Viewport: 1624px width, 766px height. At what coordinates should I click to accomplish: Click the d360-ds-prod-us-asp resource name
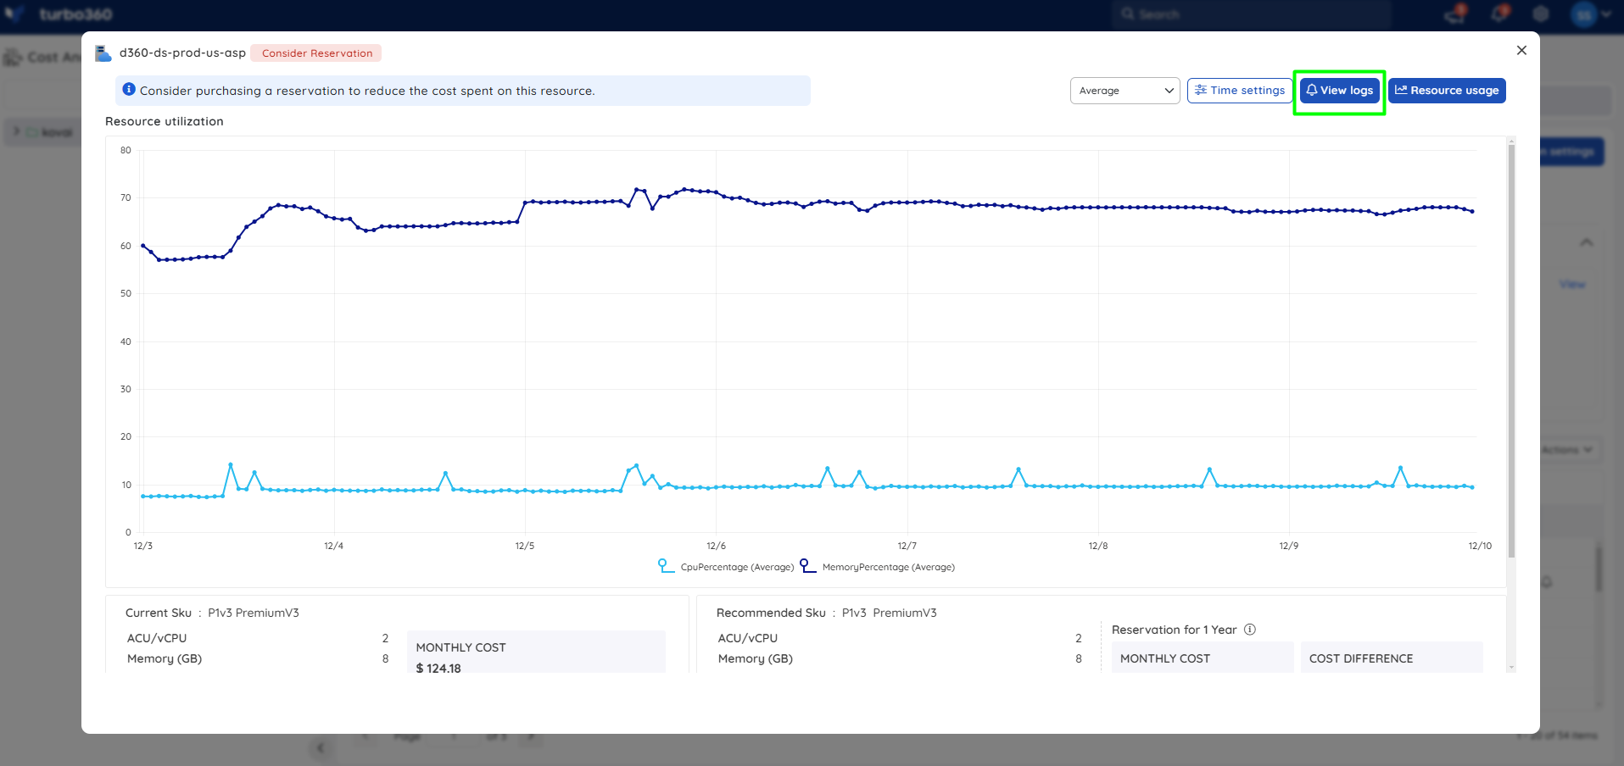pos(182,53)
